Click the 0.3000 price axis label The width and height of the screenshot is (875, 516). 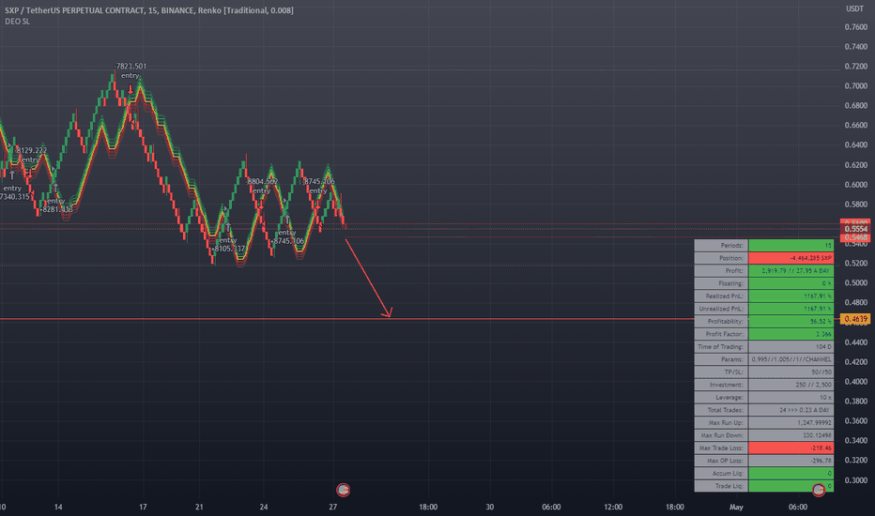[855, 480]
